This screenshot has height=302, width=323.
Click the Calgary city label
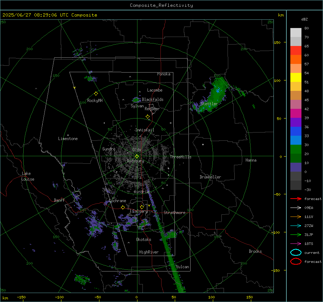pyautogui.click(x=140, y=211)
